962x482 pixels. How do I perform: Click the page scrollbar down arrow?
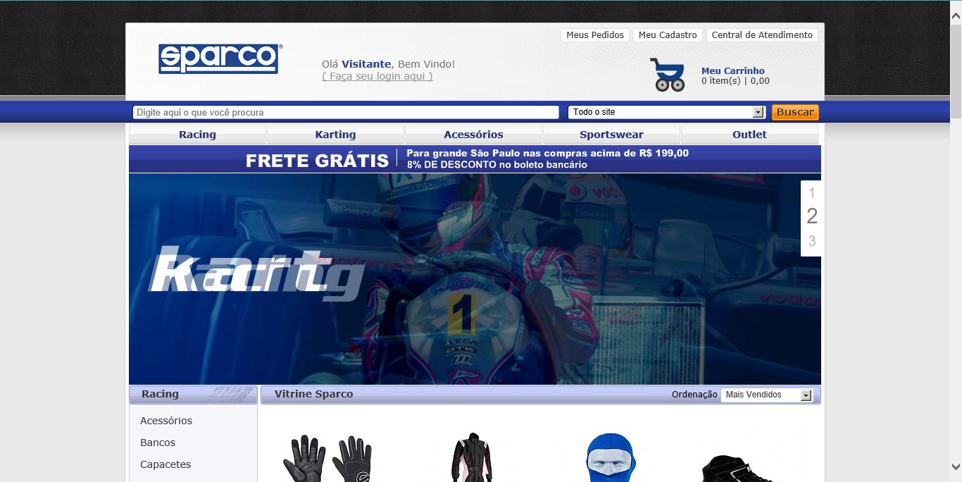pyautogui.click(x=956, y=466)
